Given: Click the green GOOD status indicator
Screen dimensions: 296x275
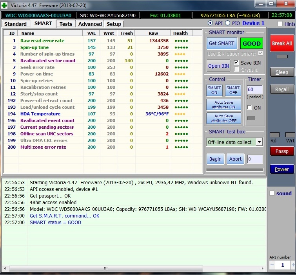Looking at the screenshot, I should pos(252,43).
